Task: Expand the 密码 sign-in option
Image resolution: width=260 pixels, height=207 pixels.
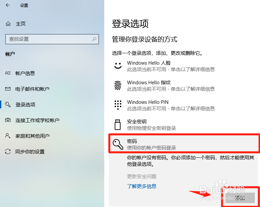Action: (184, 144)
